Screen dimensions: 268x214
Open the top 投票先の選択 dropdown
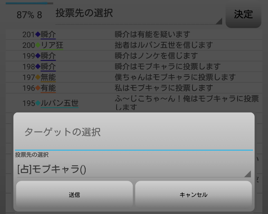pyautogui.click(x=138, y=14)
